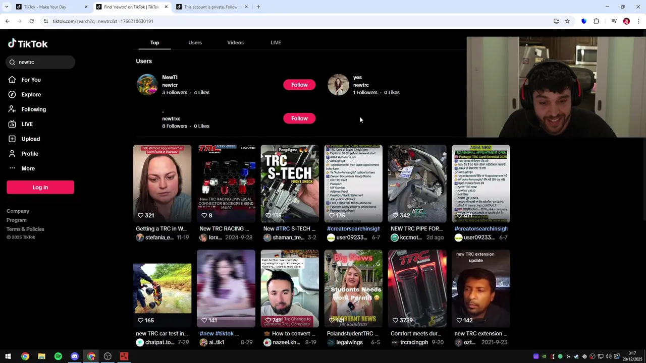Open the 'new TRC car test' video thumbnail
The width and height of the screenshot is (646, 363).
(x=162, y=288)
